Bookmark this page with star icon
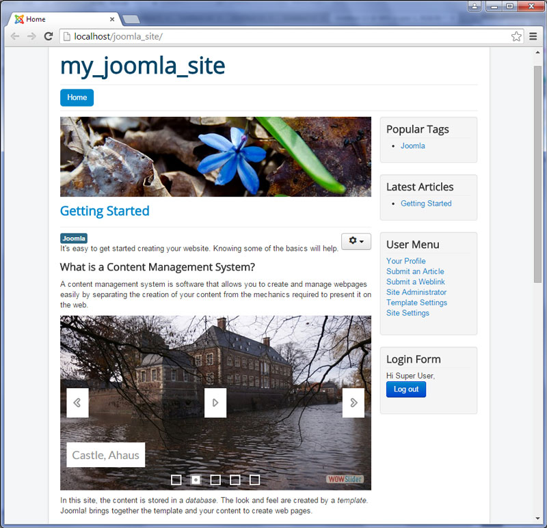Image resolution: width=547 pixels, height=528 pixels. coord(516,36)
